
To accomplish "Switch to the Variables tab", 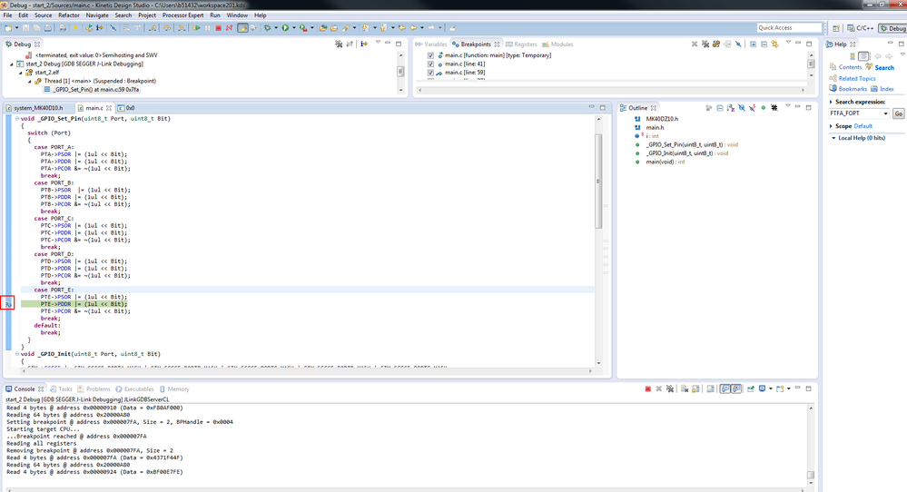I will (x=431, y=44).
